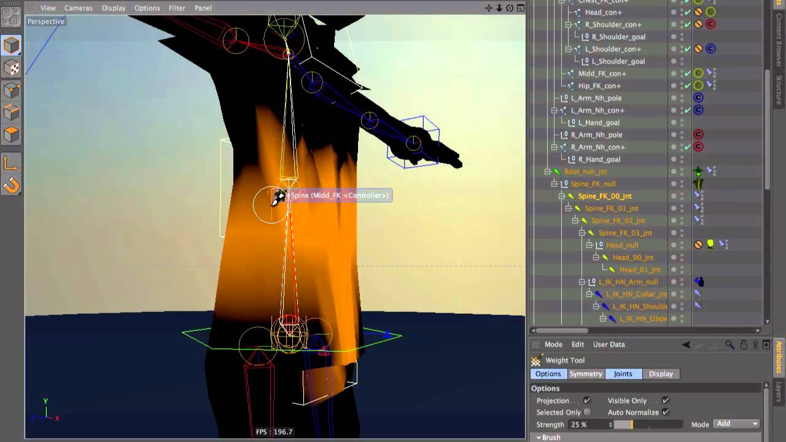Open the Attributes search magnifier icon

730,345
